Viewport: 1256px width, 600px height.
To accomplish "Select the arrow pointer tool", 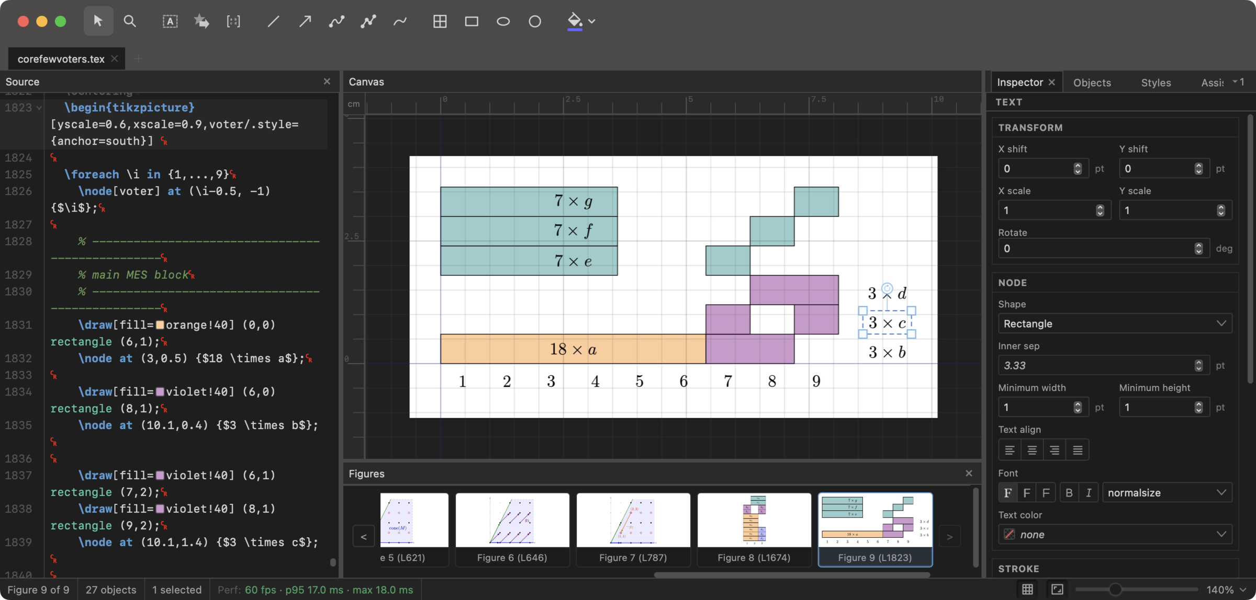I will point(98,21).
